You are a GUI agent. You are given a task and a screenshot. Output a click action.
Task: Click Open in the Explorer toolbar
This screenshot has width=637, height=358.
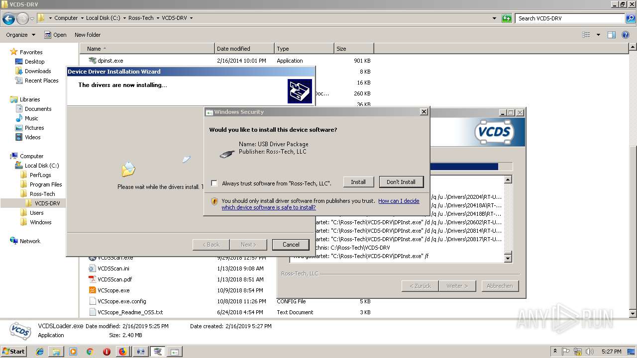[55, 35]
